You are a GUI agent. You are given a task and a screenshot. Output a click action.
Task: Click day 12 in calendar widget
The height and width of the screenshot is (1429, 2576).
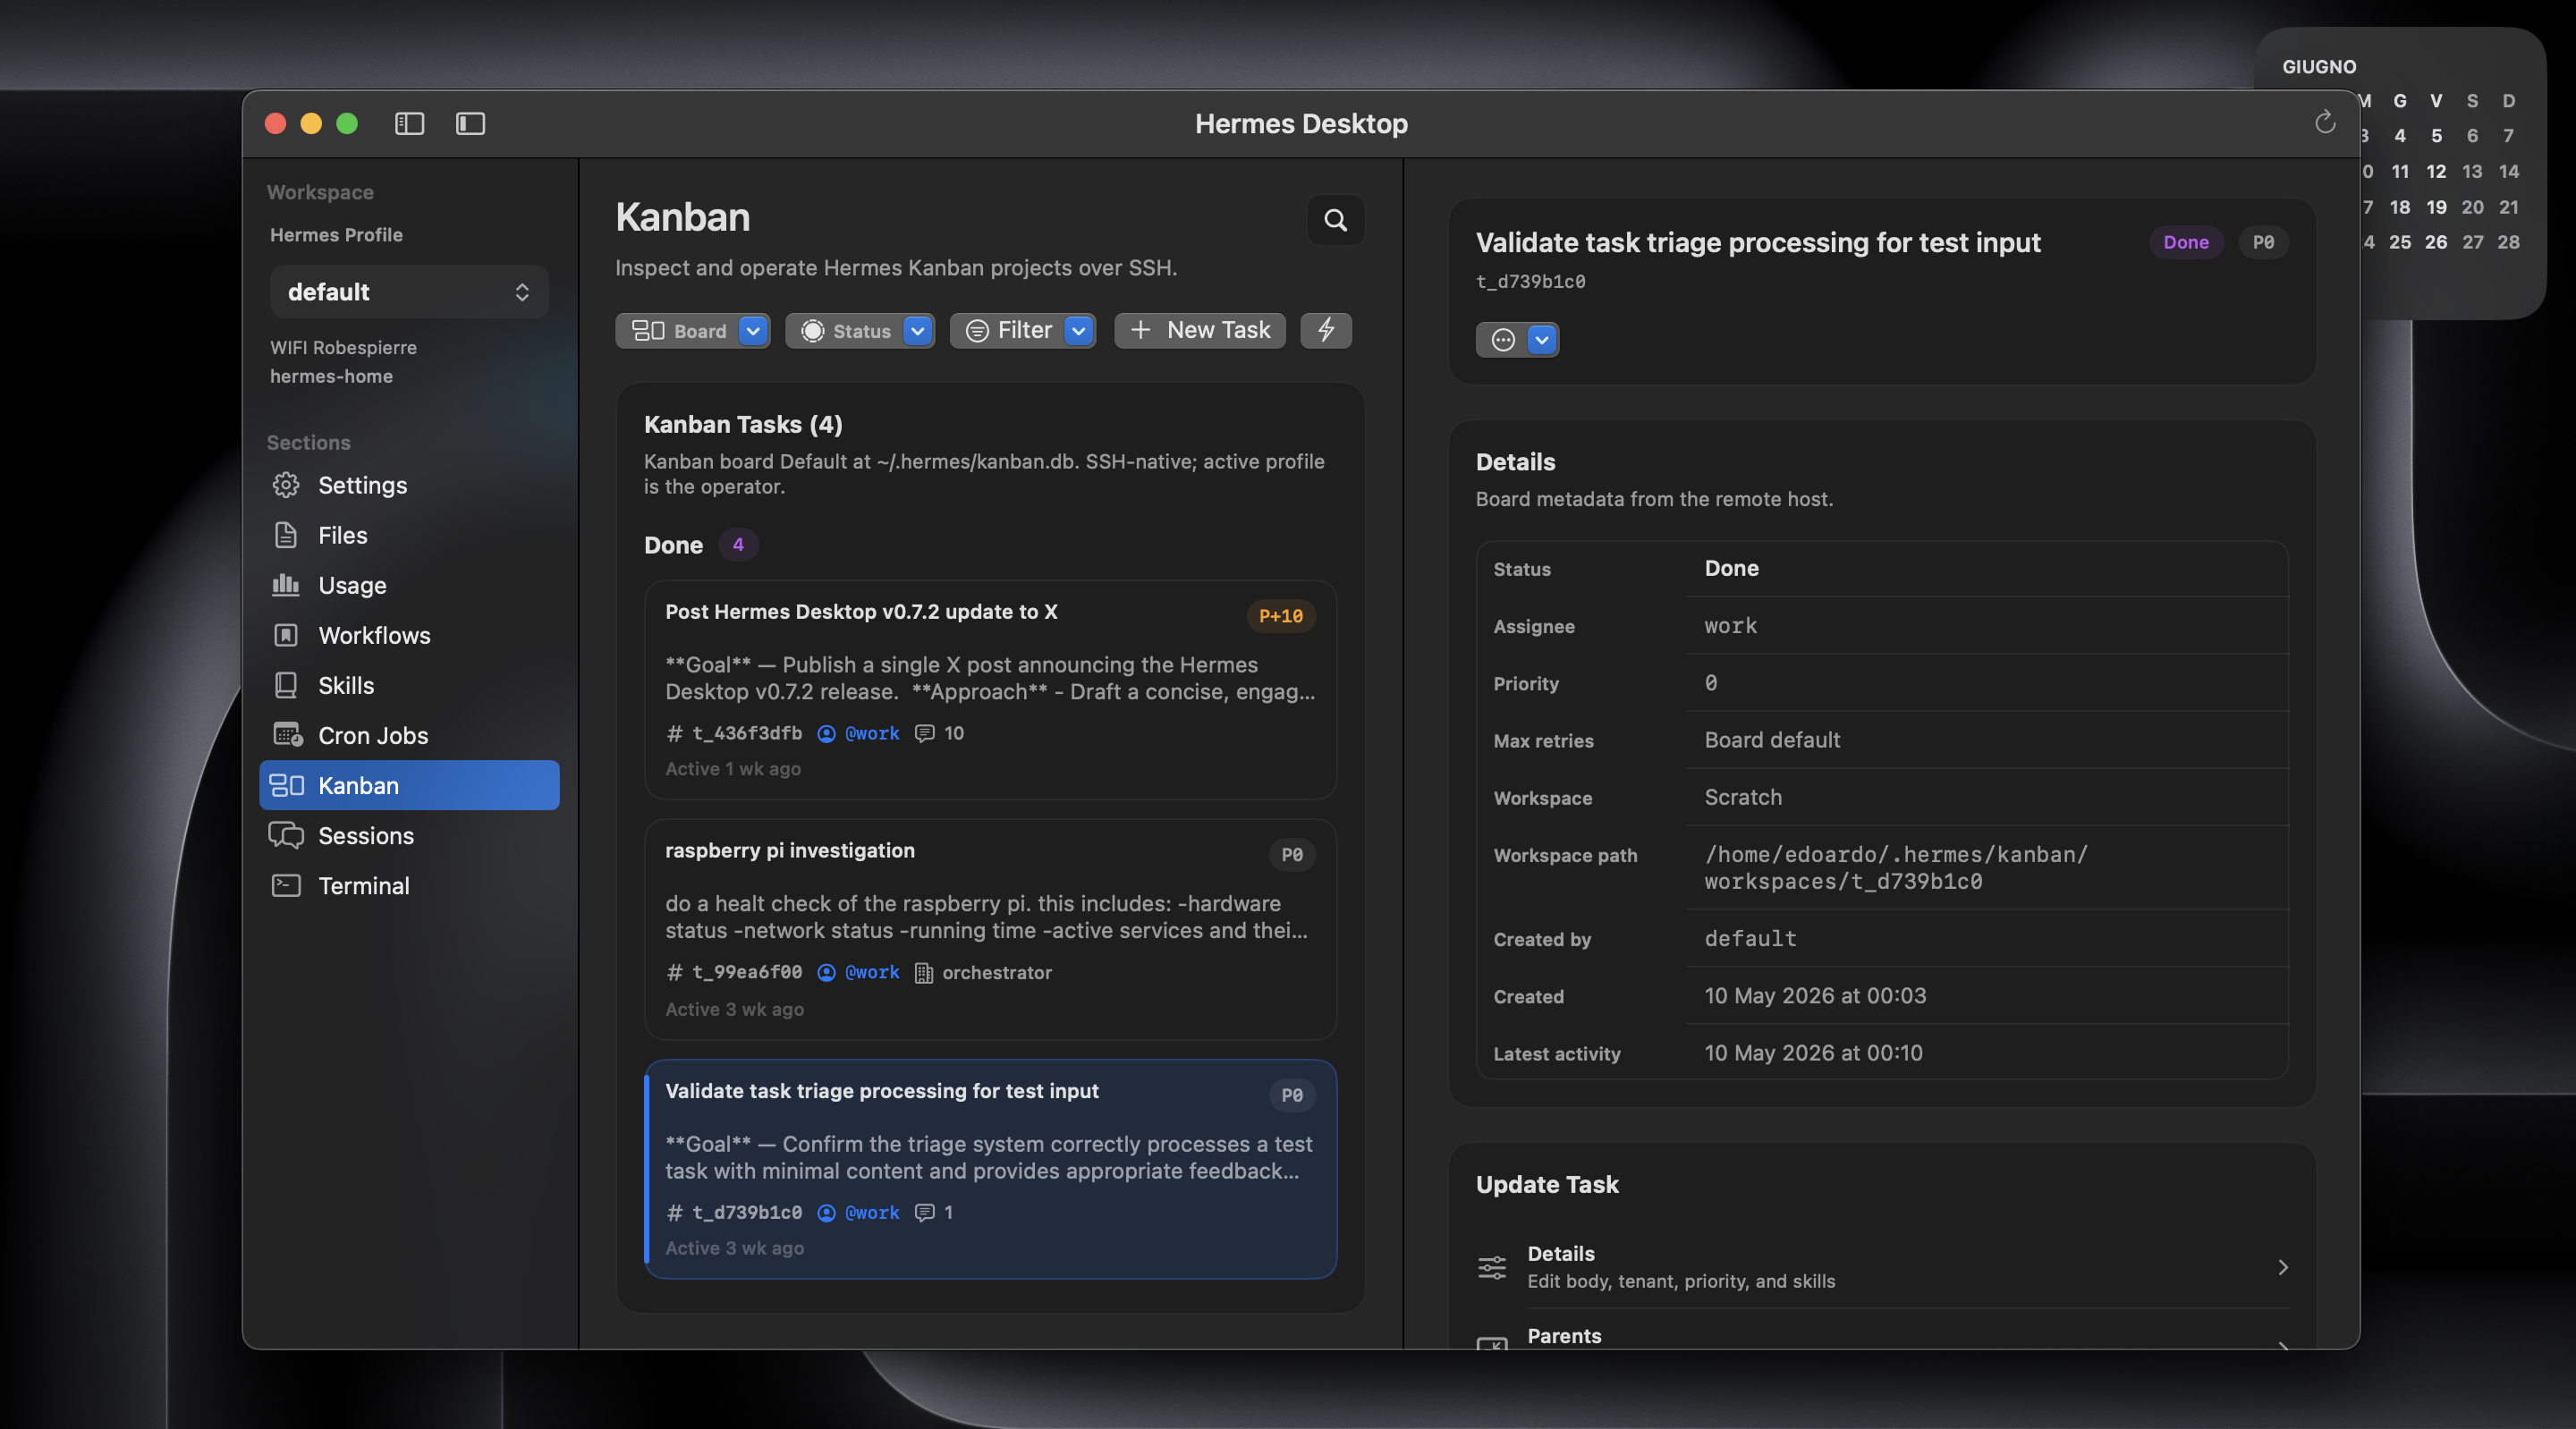(x=2436, y=171)
